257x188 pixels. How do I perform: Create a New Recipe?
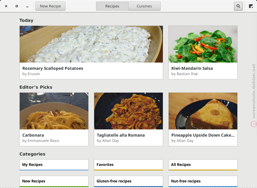(x=50, y=6)
